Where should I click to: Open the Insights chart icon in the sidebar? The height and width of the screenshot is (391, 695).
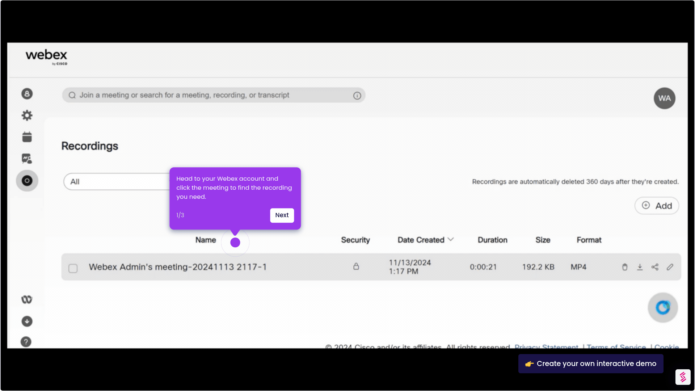pyautogui.click(x=27, y=159)
